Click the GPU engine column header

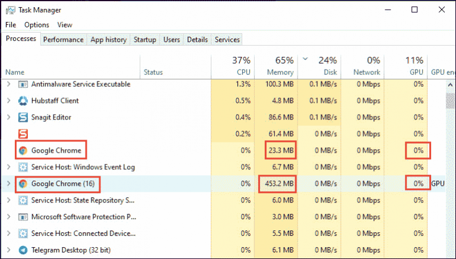[x=442, y=67]
